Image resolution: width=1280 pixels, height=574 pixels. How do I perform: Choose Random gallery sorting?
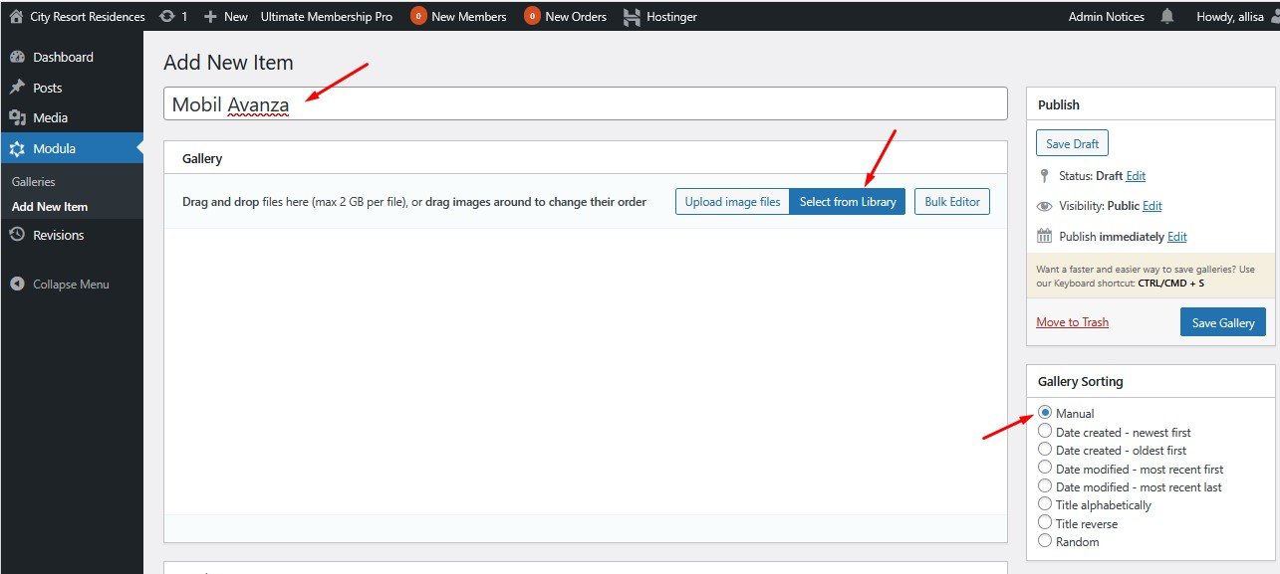pos(1045,541)
